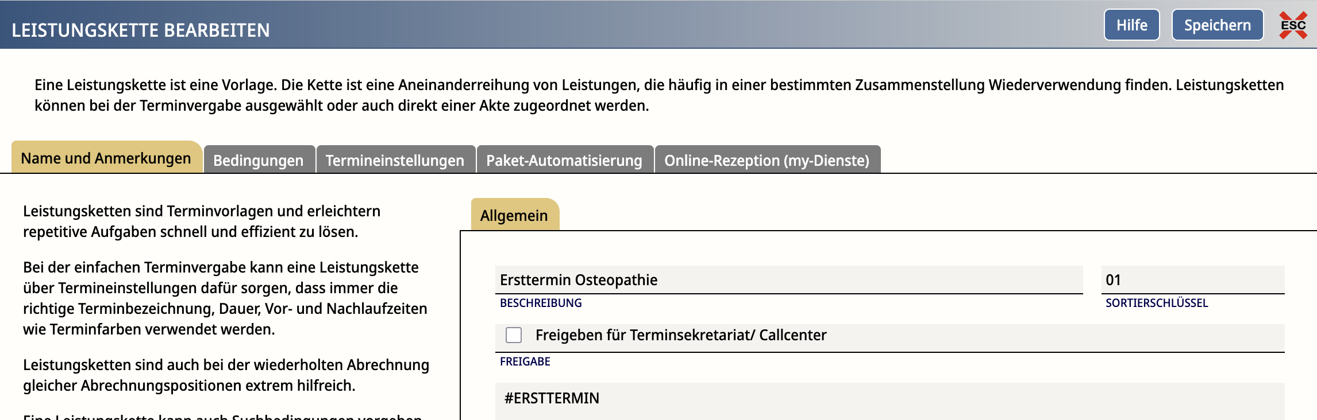Click the BESCHREIBUNG field label

coord(541,303)
